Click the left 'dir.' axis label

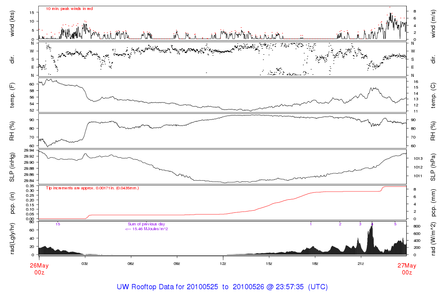pyautogui.click(x=12, y=59)
